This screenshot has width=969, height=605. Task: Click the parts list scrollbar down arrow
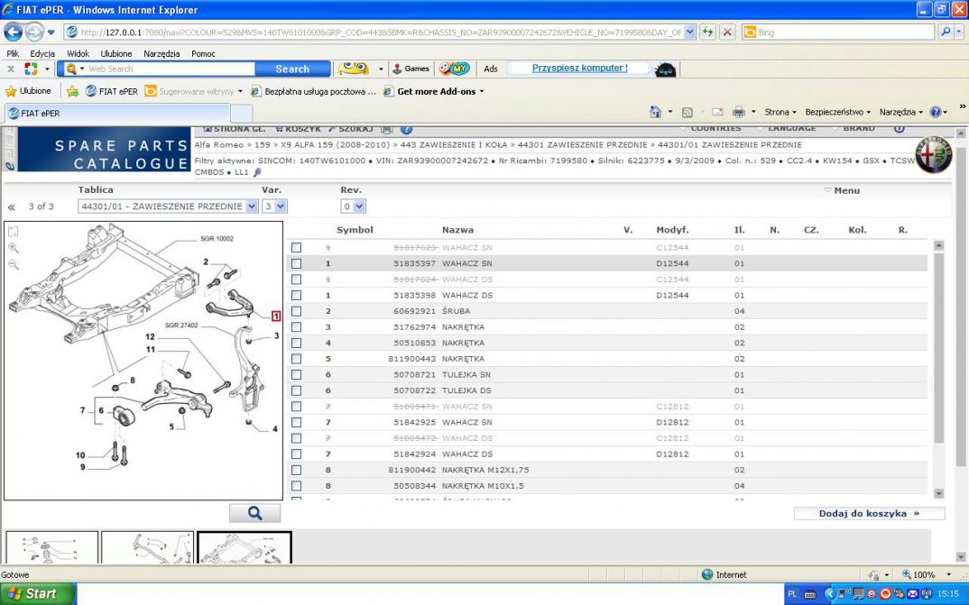pyautogui.click(x=938, y=493)
